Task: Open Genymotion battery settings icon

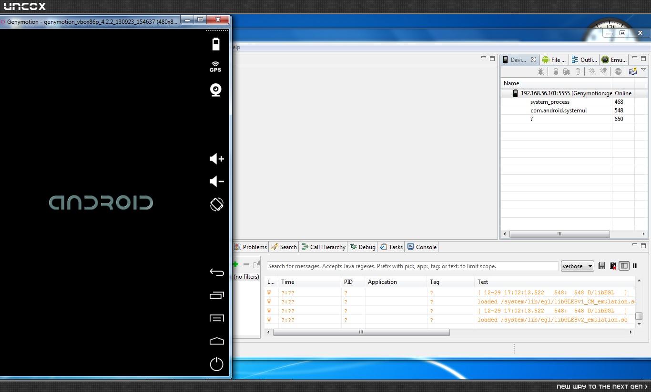Action: click(x=216, y=43)
